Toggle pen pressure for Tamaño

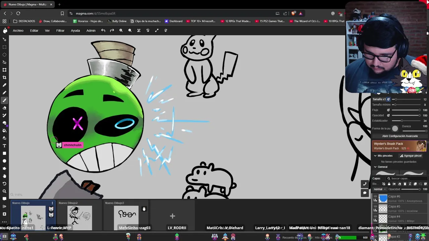tap(388, 99)
